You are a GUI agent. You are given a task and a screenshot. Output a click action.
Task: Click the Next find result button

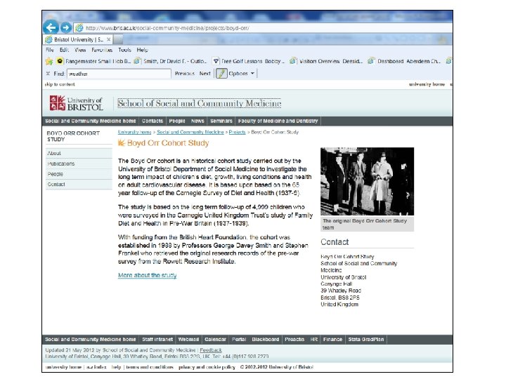pyautogui.click(x=205, y=74)
